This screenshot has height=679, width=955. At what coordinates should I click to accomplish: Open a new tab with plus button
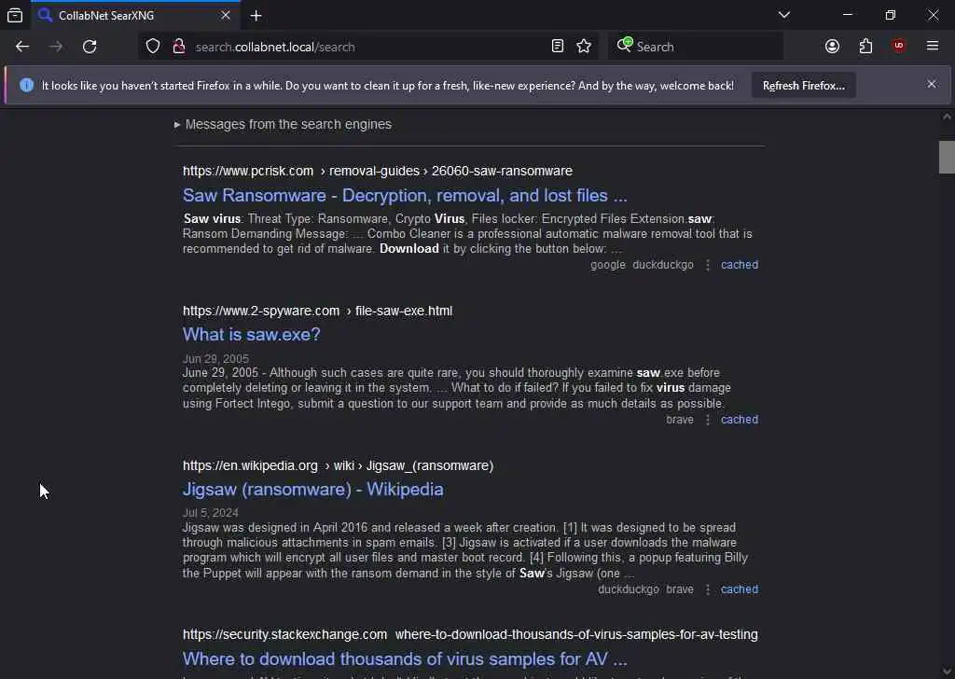tap(256, 16)
